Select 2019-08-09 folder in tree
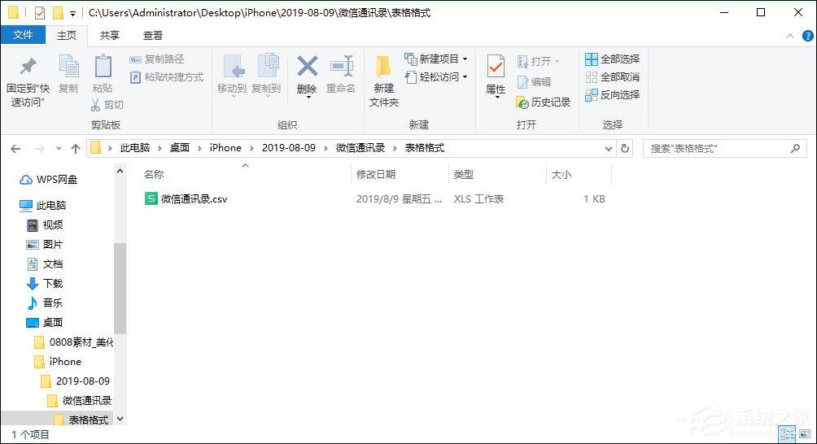The image size is (817, 444). [76, 381]
